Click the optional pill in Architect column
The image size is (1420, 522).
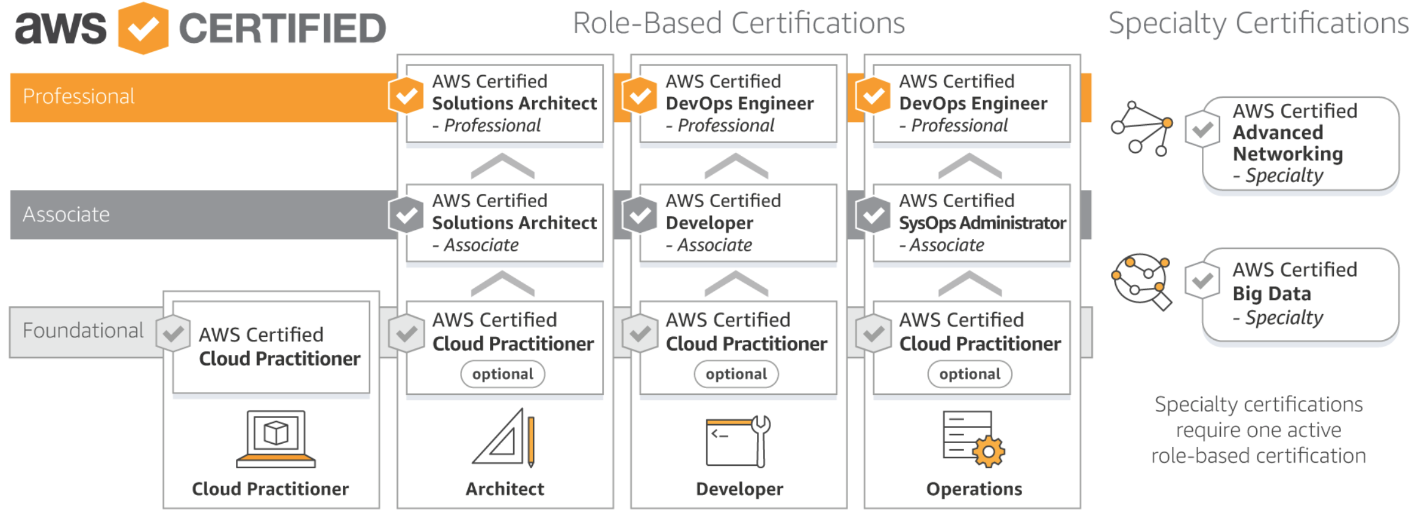click(503, 374)
